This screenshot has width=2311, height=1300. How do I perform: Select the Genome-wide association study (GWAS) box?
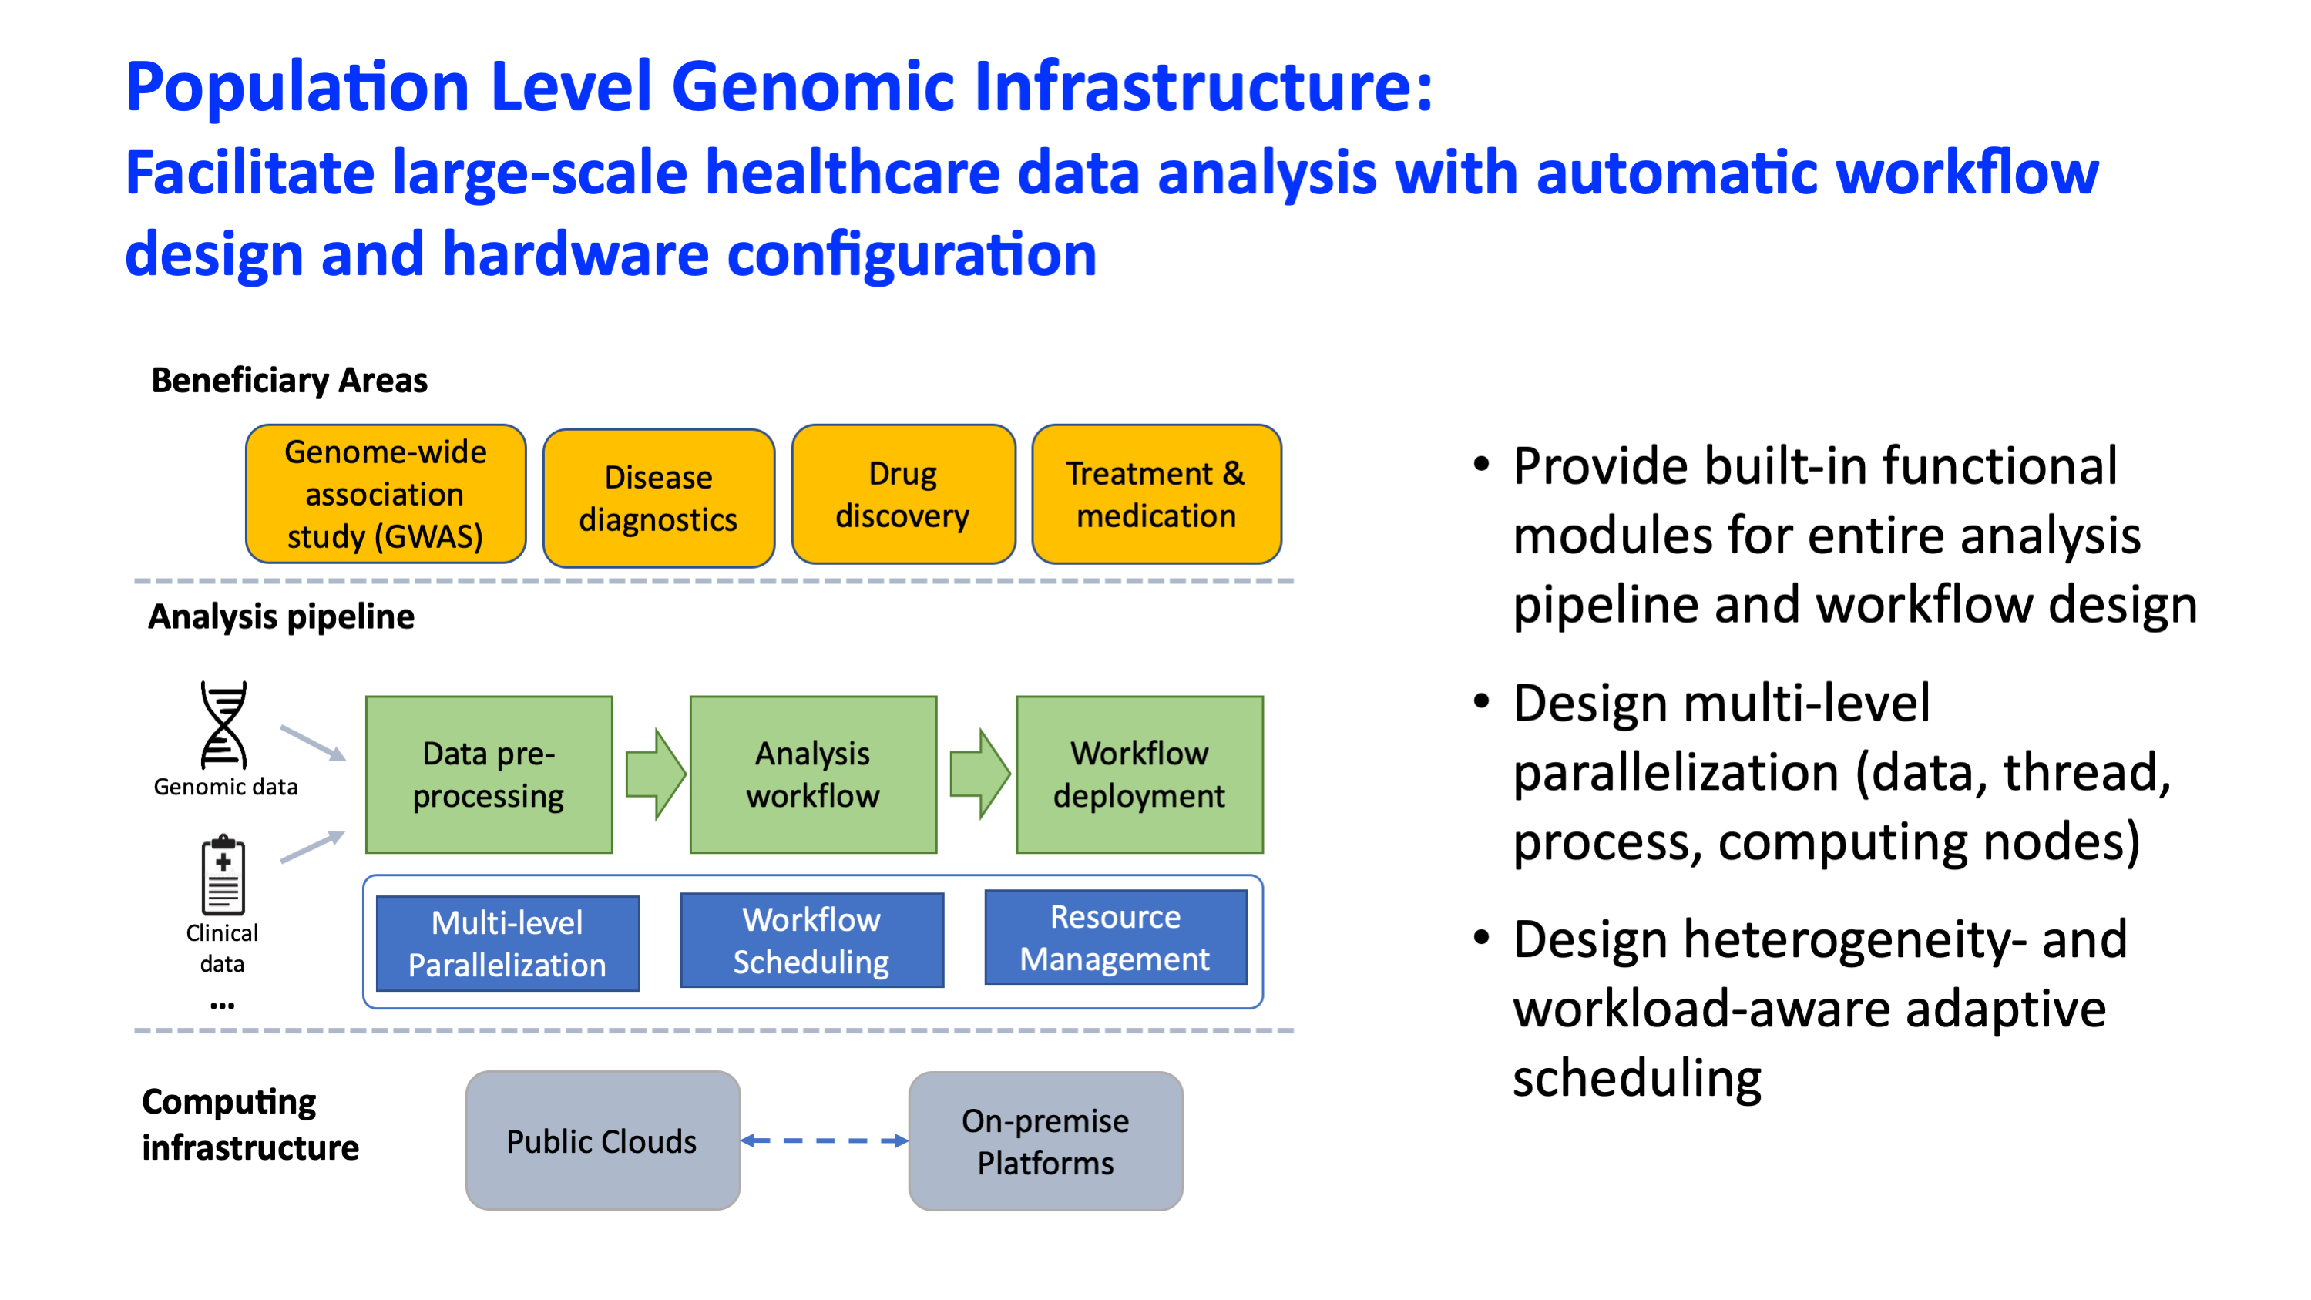point(386,495)
